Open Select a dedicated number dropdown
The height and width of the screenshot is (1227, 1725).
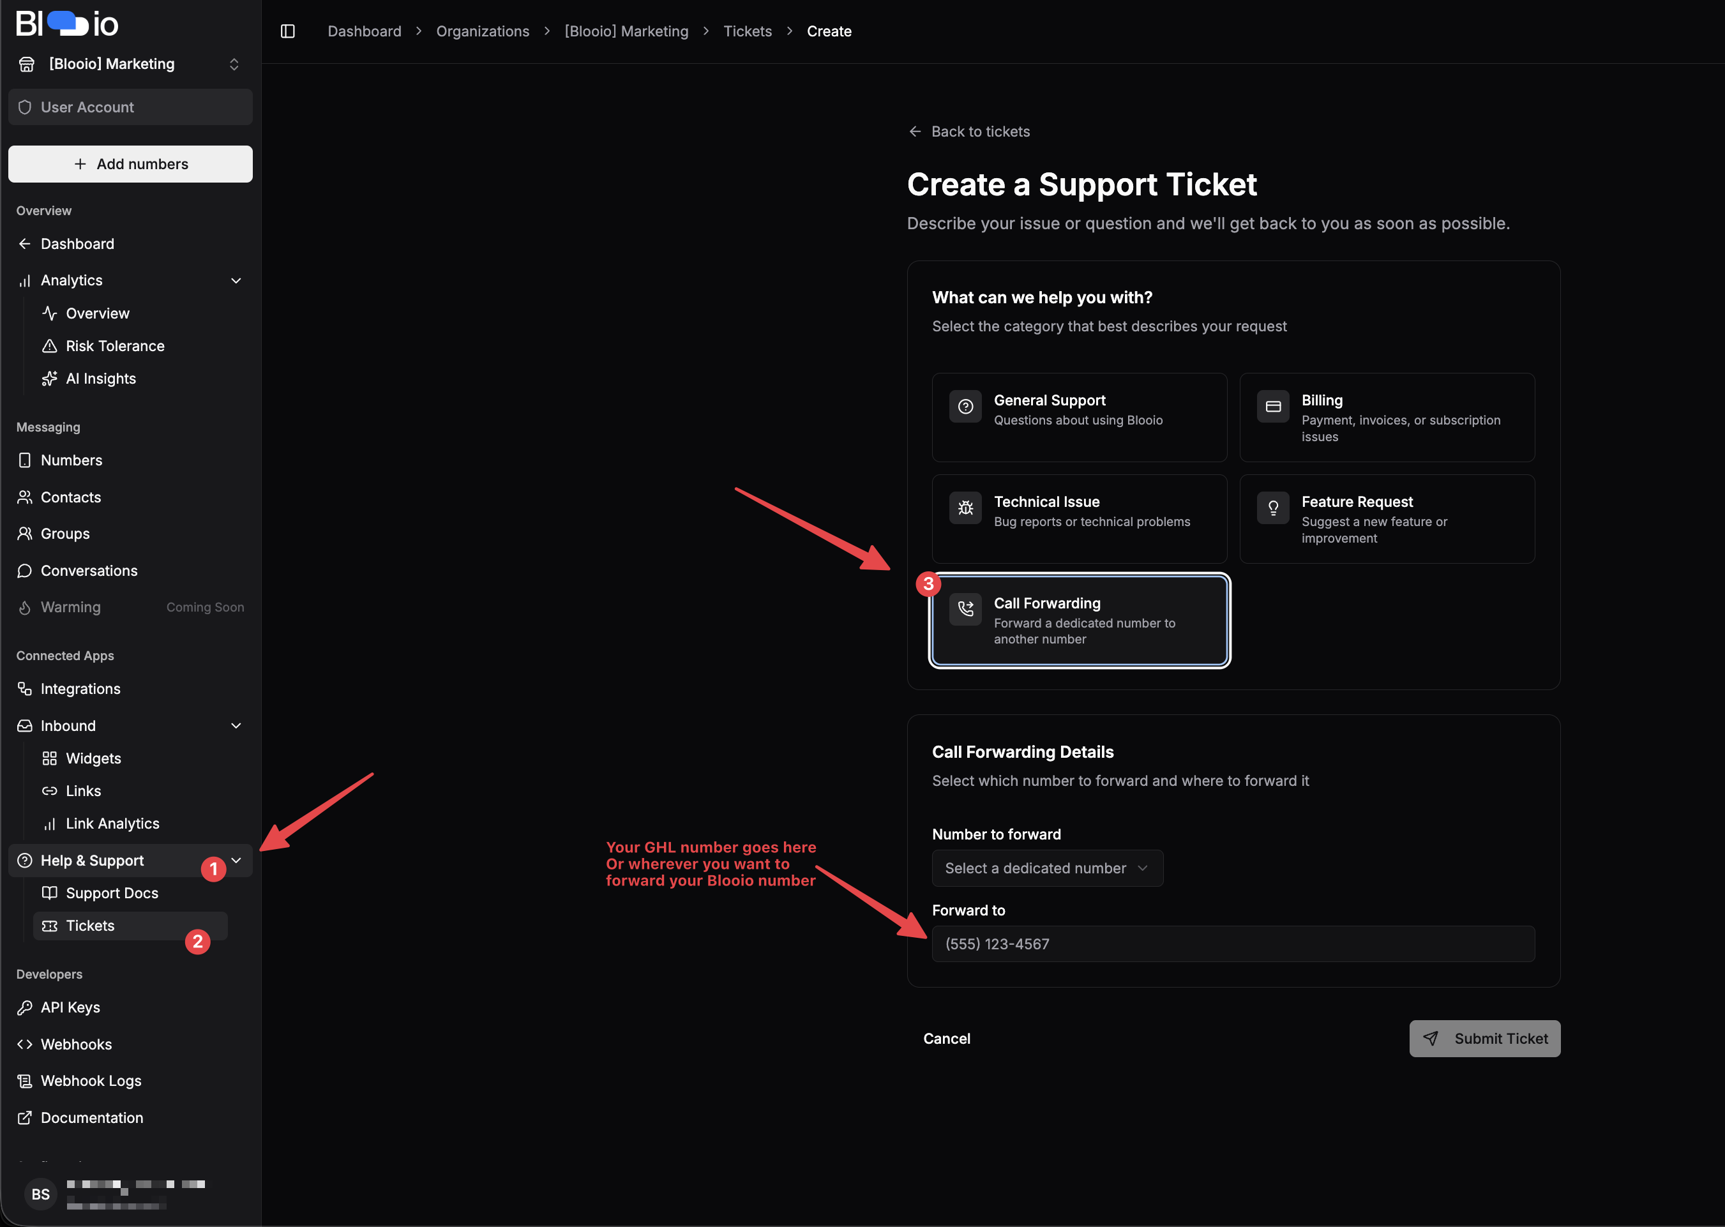1047,868
